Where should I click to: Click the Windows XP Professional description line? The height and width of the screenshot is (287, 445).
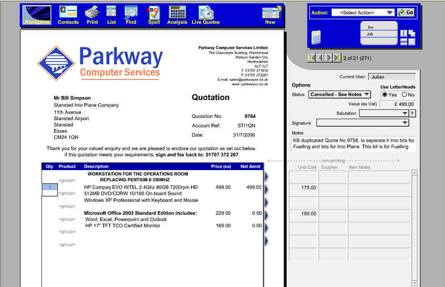coord(141,200)
